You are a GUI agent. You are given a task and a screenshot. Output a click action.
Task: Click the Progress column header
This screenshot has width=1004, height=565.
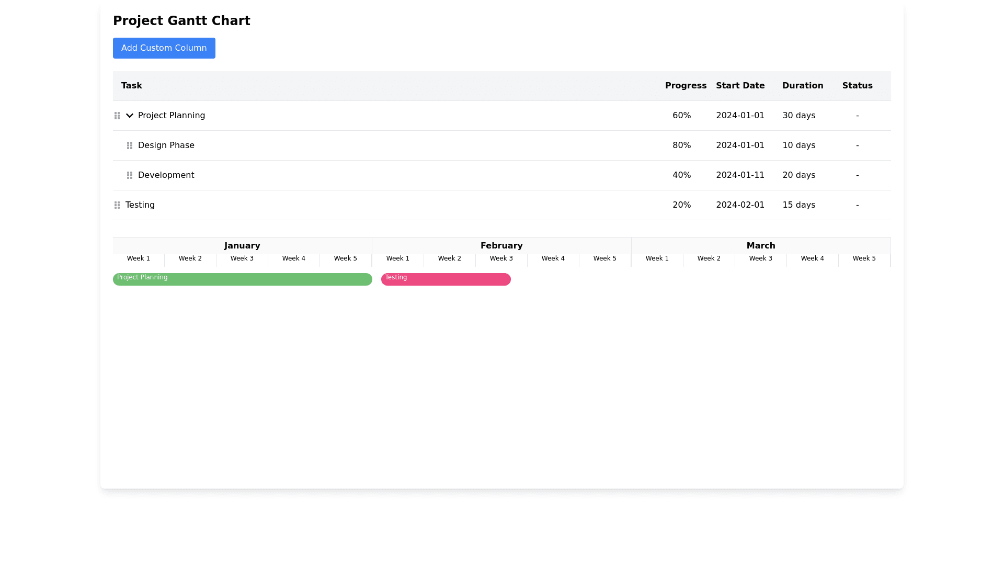(686, 86)
